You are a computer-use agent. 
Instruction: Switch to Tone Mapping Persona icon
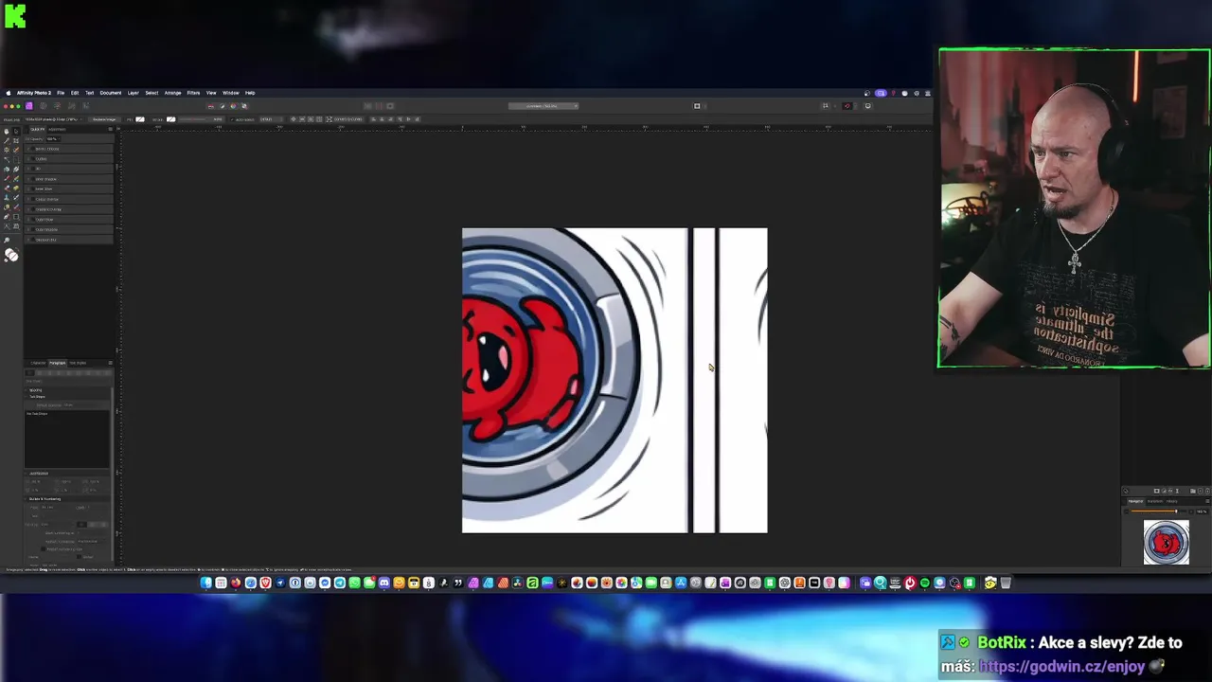[x=72, y=106]
